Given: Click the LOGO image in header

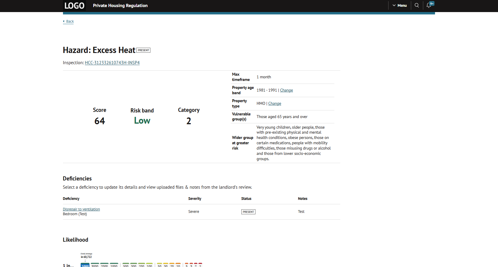Looking at the screenshot, I should (x=74, y=6).
